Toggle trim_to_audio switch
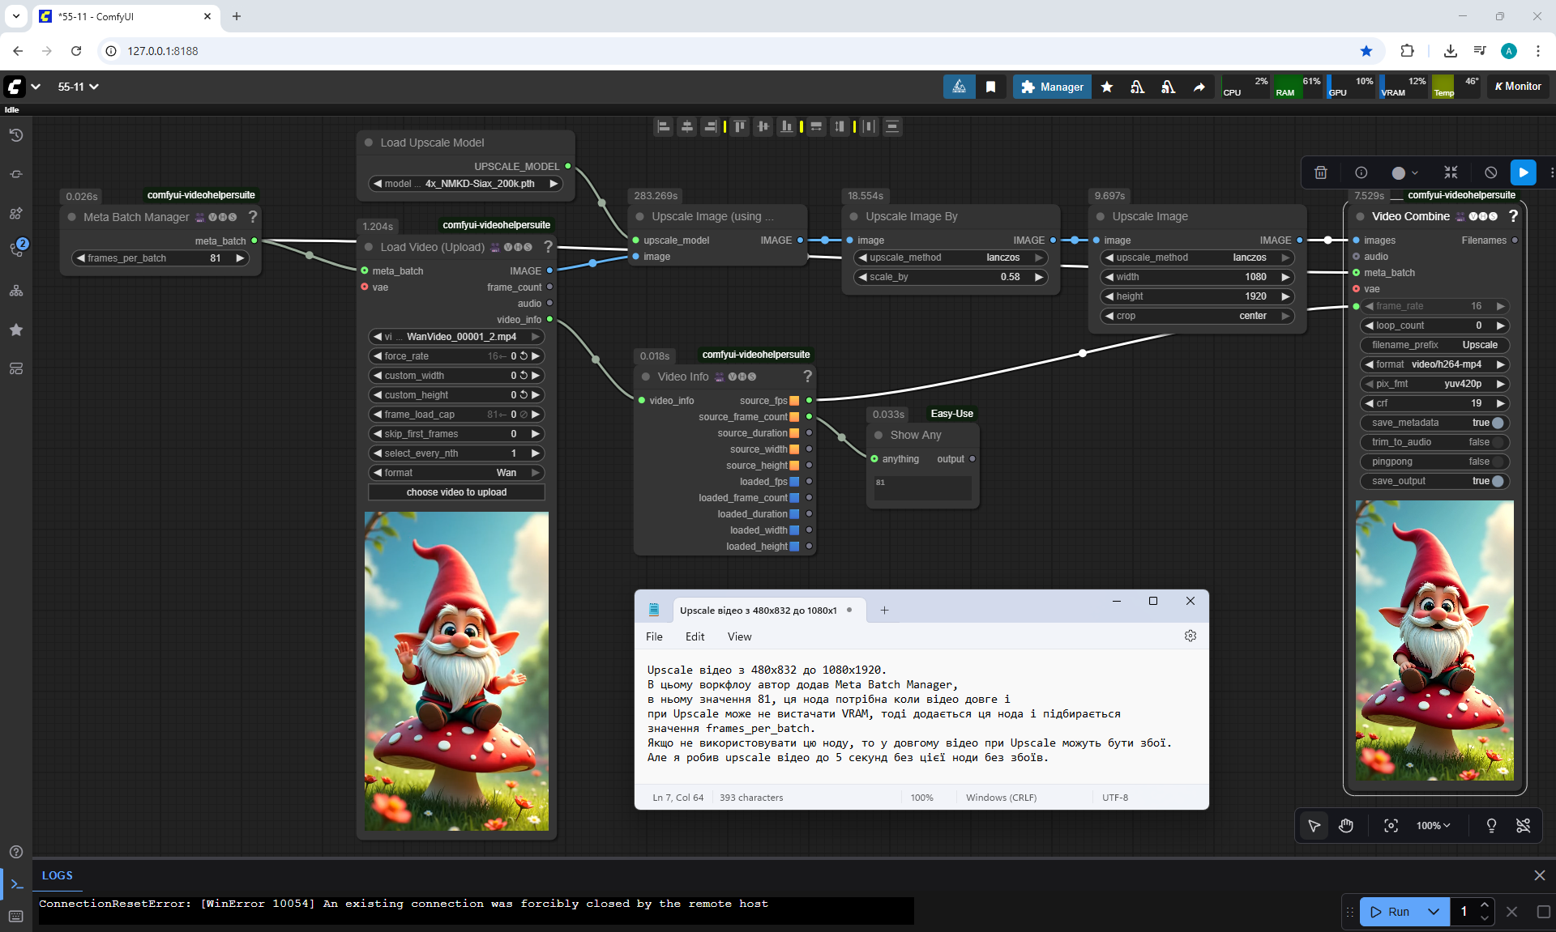 [1497, 442]
